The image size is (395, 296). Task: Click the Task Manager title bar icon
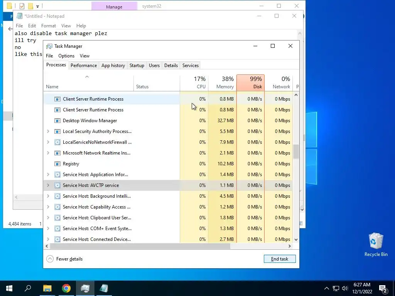pos(49,46)
